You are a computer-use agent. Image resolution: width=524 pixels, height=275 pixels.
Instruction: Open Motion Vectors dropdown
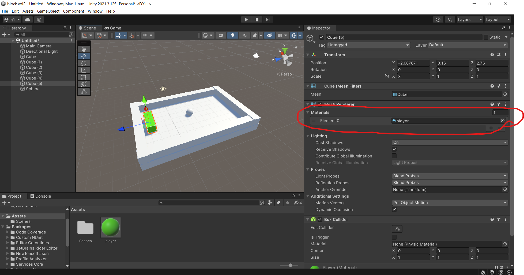point(450,203)
